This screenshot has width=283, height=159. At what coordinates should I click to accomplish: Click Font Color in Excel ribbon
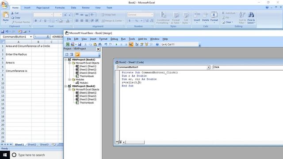pos(68,21)
